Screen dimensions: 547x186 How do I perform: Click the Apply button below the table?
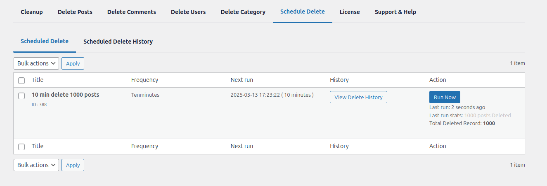(73, 165)
